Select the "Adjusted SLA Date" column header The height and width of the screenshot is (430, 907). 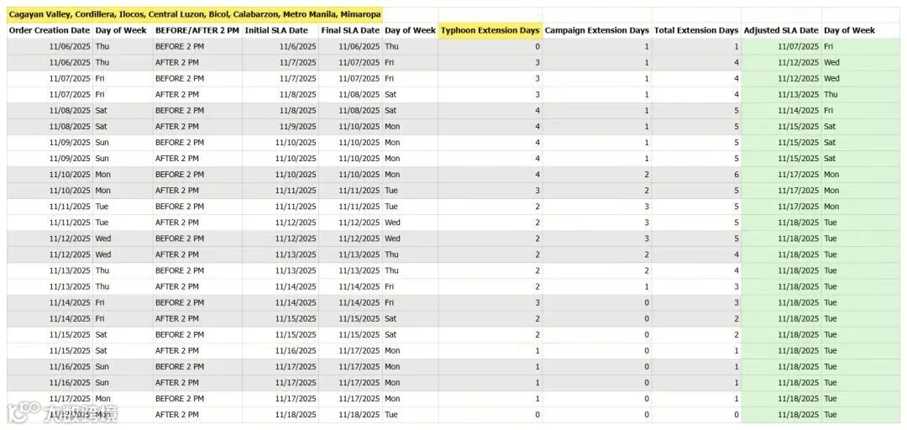[782, 30]
